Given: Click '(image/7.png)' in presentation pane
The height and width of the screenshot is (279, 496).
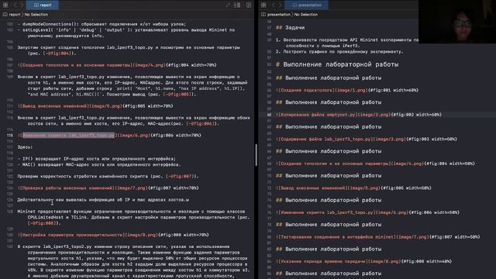Looking at the screenshot, I should [x=412, y=236].
